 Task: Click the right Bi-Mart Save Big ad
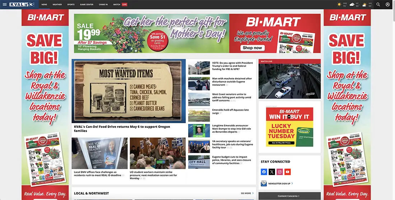(347, 104)
